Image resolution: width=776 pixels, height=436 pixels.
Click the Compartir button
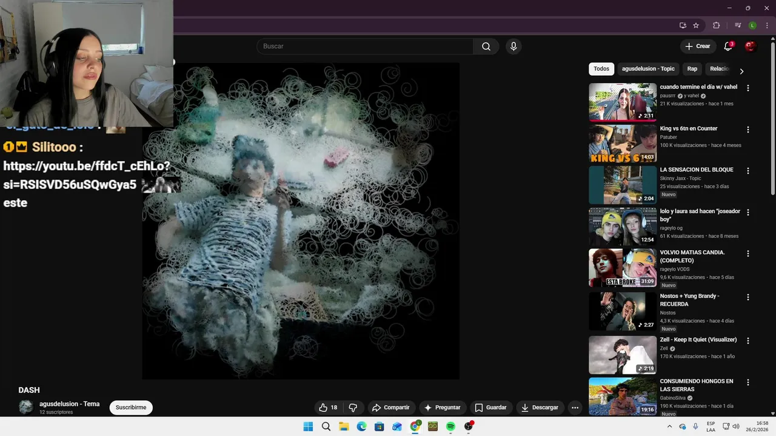(391, 408)
